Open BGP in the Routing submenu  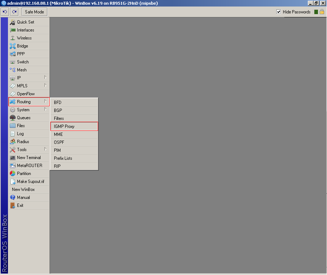pos(74,111)
